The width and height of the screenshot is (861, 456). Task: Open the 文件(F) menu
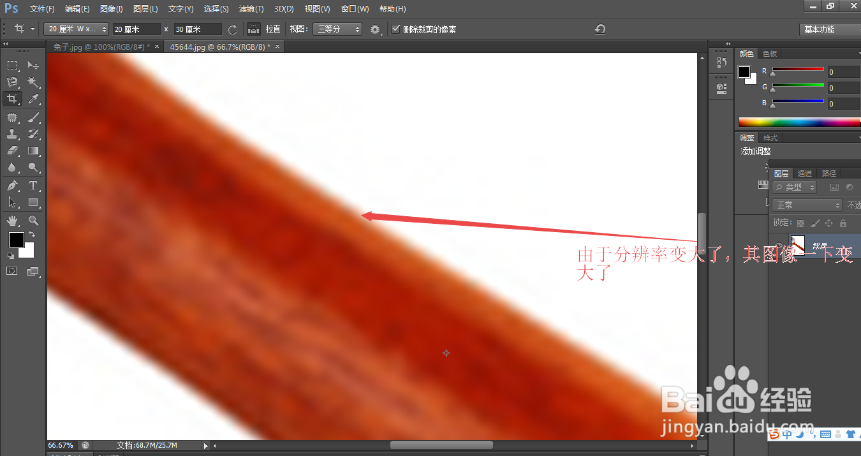click(x=43, y=9)
